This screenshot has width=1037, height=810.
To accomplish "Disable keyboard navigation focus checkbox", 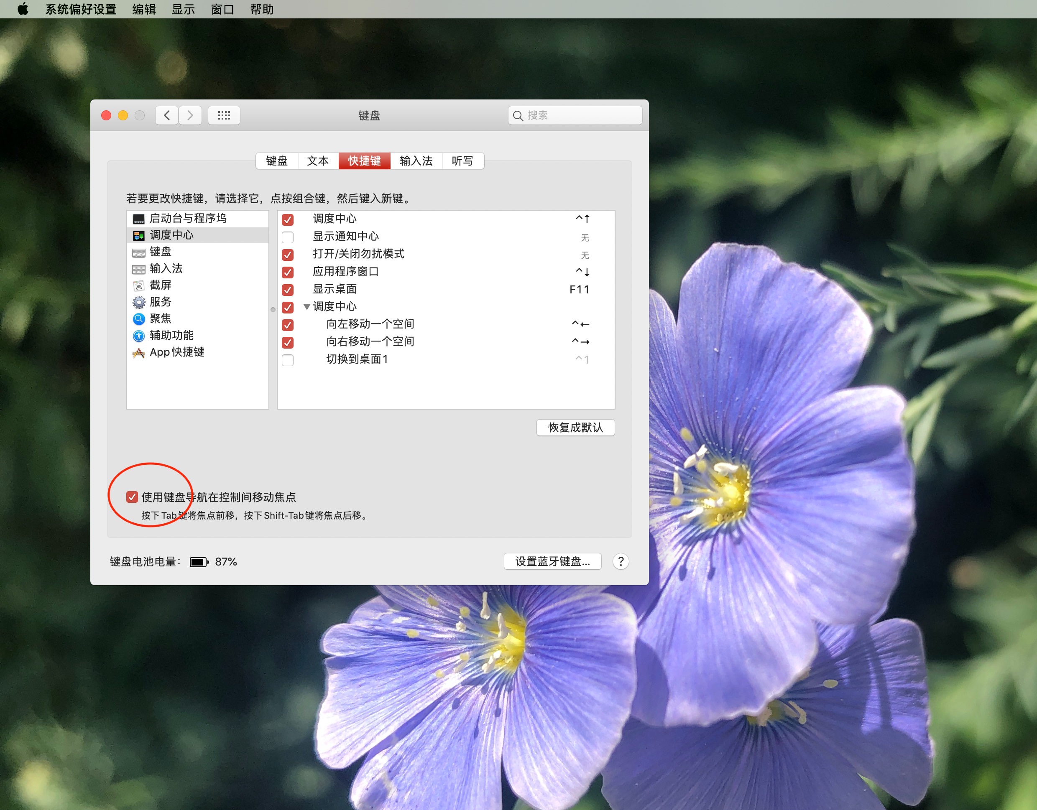I will point(132,497).
